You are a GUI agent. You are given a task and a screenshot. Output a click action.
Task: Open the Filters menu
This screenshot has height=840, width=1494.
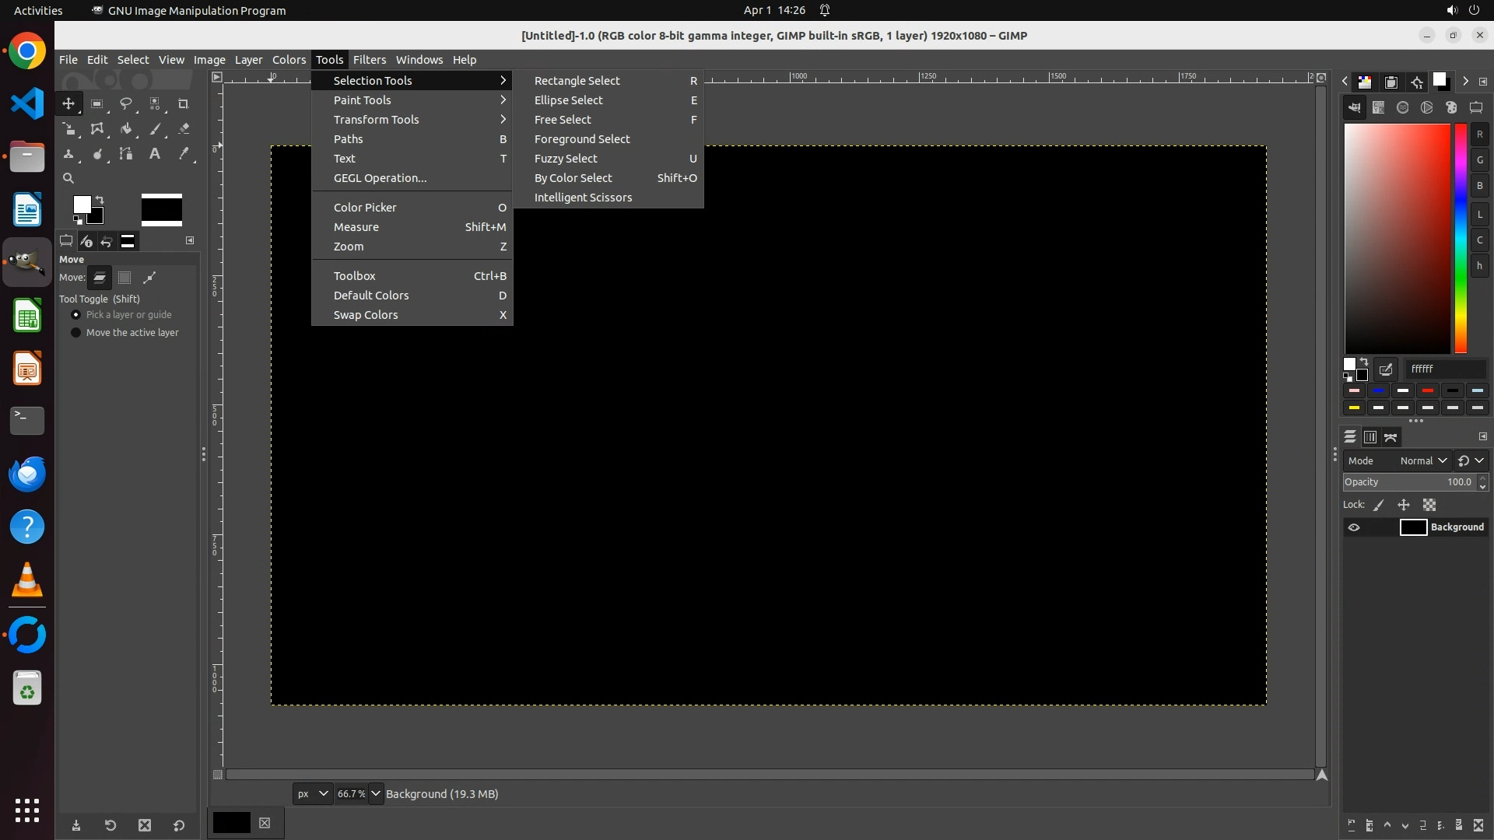tap(369, 60)
